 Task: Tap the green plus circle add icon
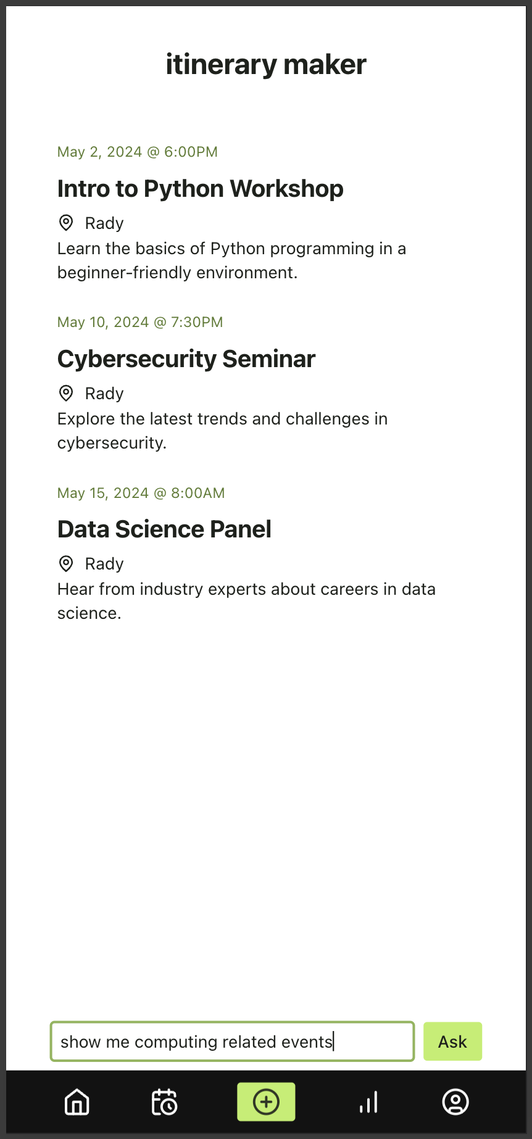tap(266, 1102)
